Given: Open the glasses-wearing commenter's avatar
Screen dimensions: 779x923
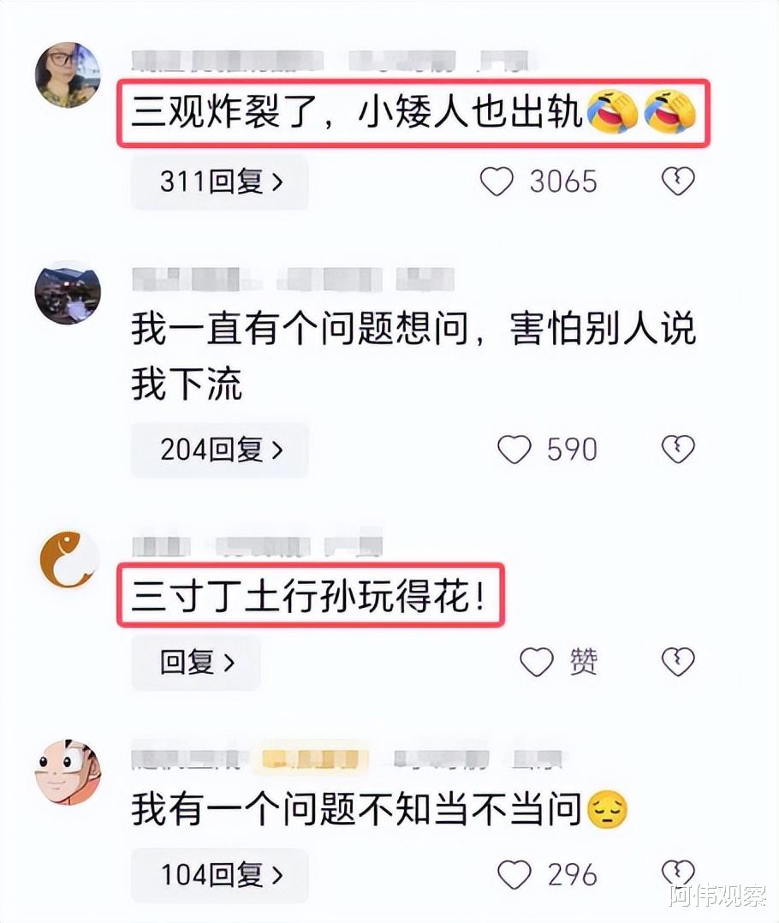Looking at the screenshot, I should [x=68, y=74].
